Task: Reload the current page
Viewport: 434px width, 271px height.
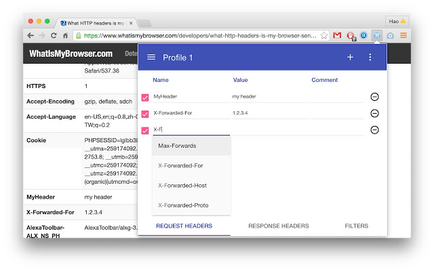Action: click(x=54, y=35)
